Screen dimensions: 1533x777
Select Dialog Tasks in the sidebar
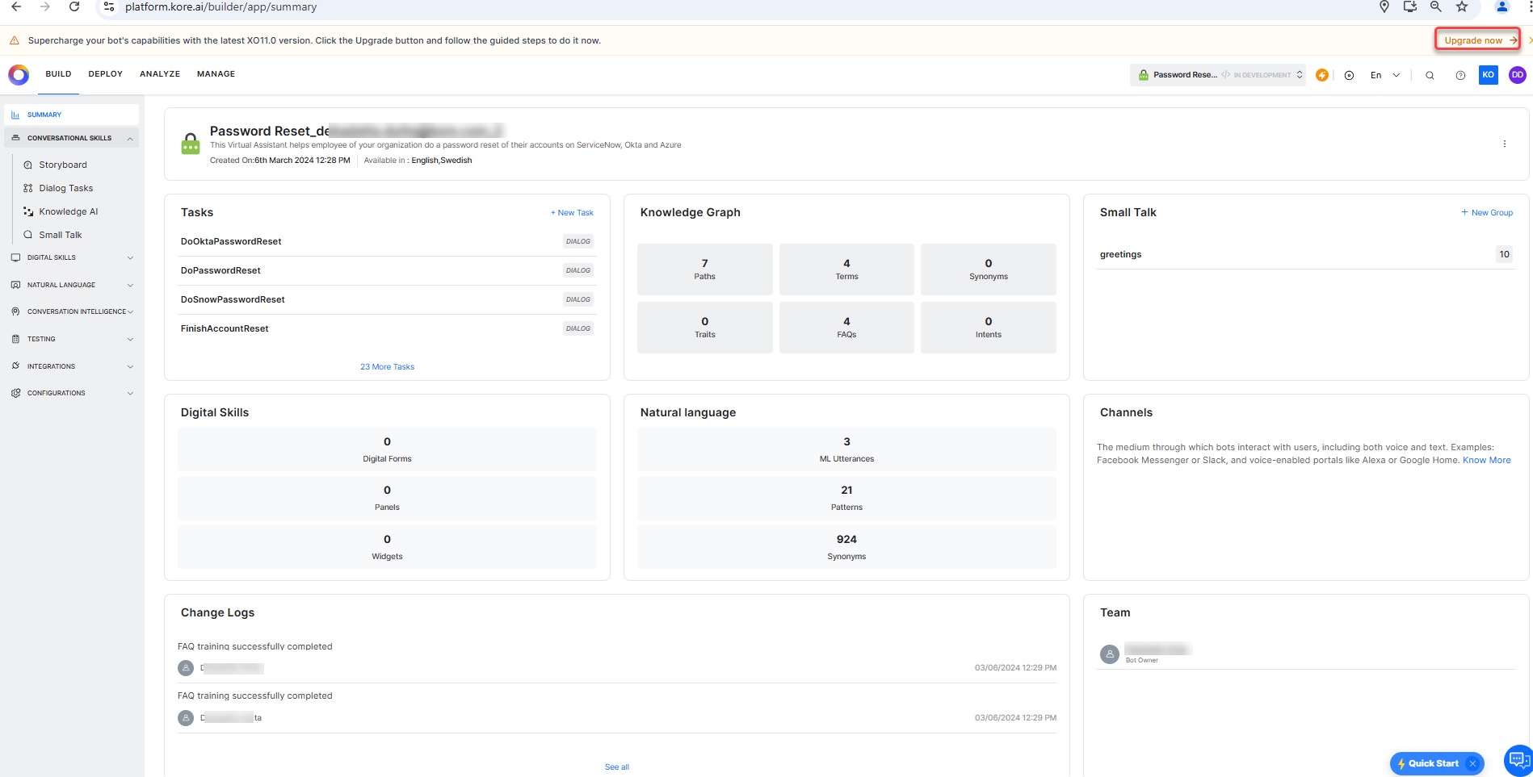click(66, 189)
